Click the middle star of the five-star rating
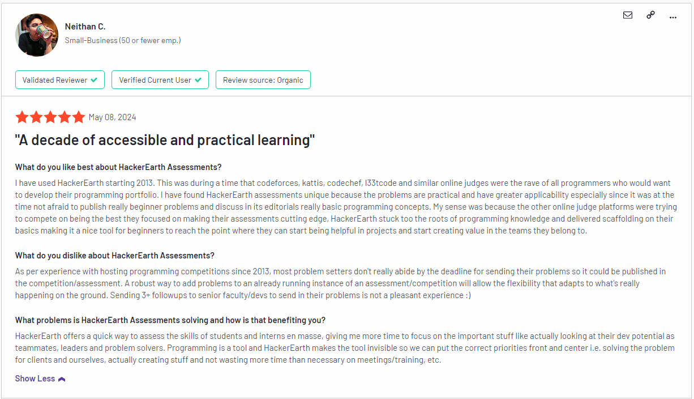This screenshot has height=399, width=694. pos(50,117)
